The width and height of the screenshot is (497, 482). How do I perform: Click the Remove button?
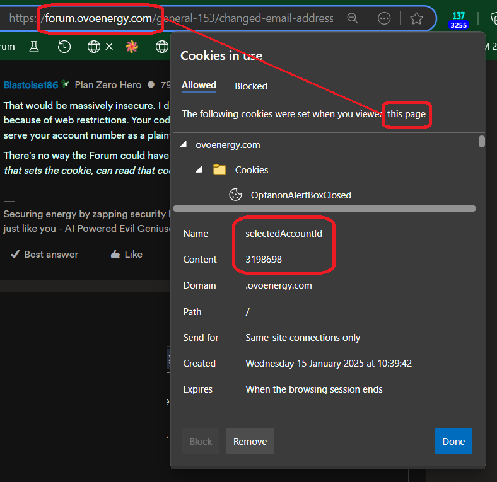[x=250, y=441]
